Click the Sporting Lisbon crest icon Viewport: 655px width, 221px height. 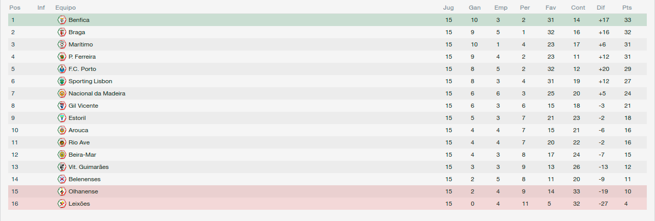(62, 81)
